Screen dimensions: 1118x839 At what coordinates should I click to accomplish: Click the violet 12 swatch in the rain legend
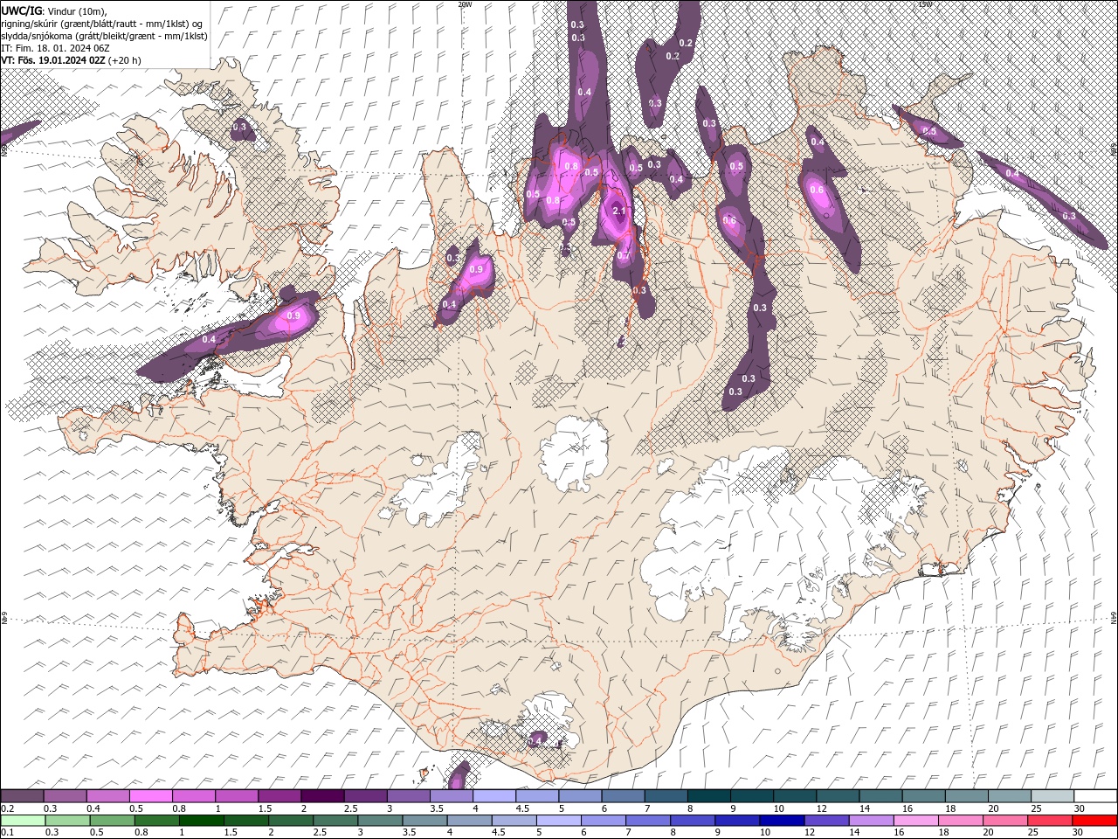[x=825, y=821]
